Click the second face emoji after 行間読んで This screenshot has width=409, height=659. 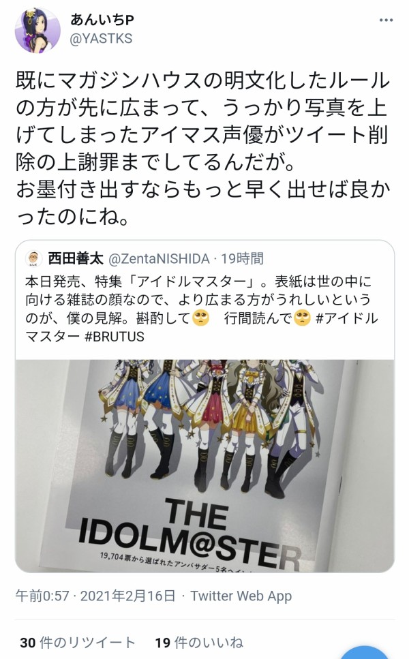point(302,318)
